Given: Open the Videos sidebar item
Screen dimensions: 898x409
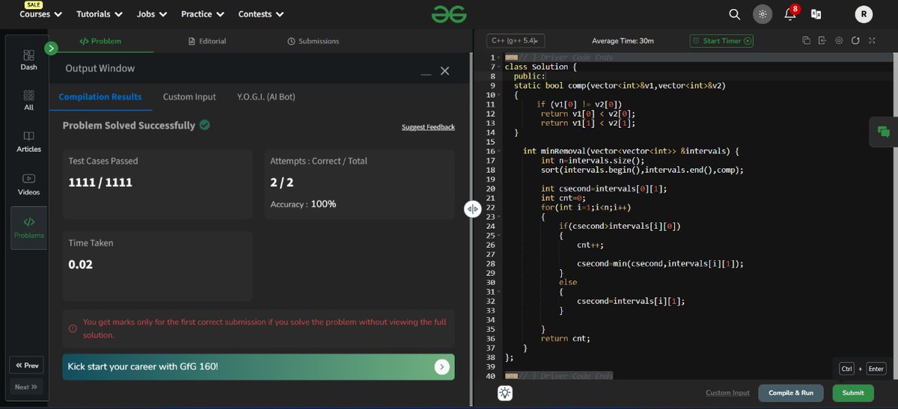Looking at the screenshot, I should 28,185.
